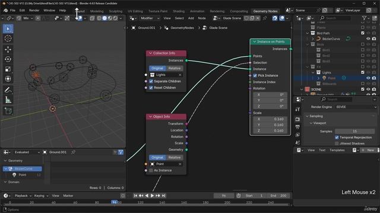Toggle the Reset Children checkbox
380x213 pixels.
click(x=151, y=88)
